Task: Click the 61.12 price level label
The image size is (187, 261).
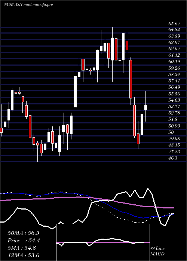Action: click(x=174, y=55)
